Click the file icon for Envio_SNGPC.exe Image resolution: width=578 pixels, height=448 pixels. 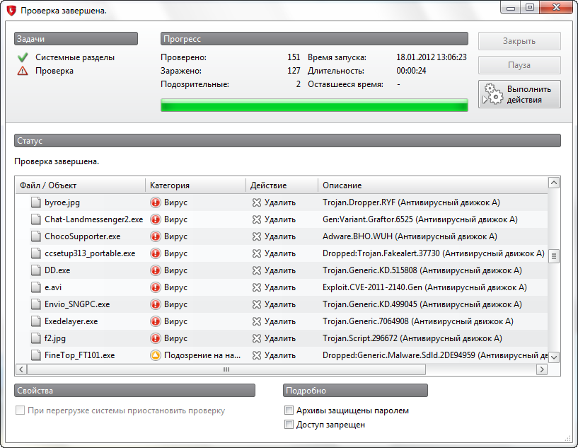pos(36,304)
